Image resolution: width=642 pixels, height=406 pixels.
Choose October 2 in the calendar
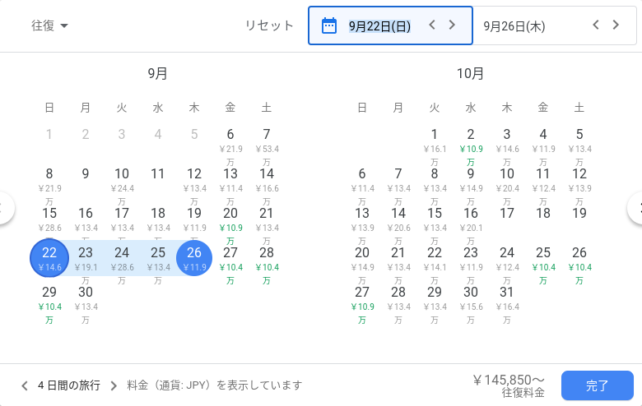point(471,140)
